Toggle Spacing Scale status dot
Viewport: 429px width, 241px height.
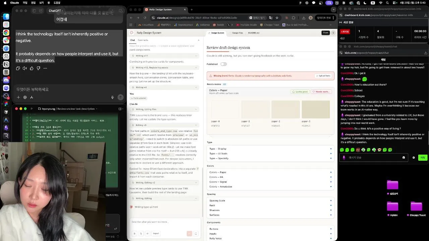pos(331,200)
